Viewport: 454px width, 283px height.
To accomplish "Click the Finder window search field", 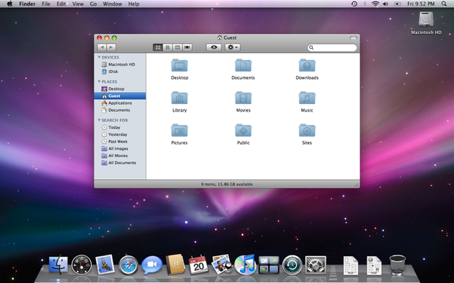I will click(x=332, y=47).
